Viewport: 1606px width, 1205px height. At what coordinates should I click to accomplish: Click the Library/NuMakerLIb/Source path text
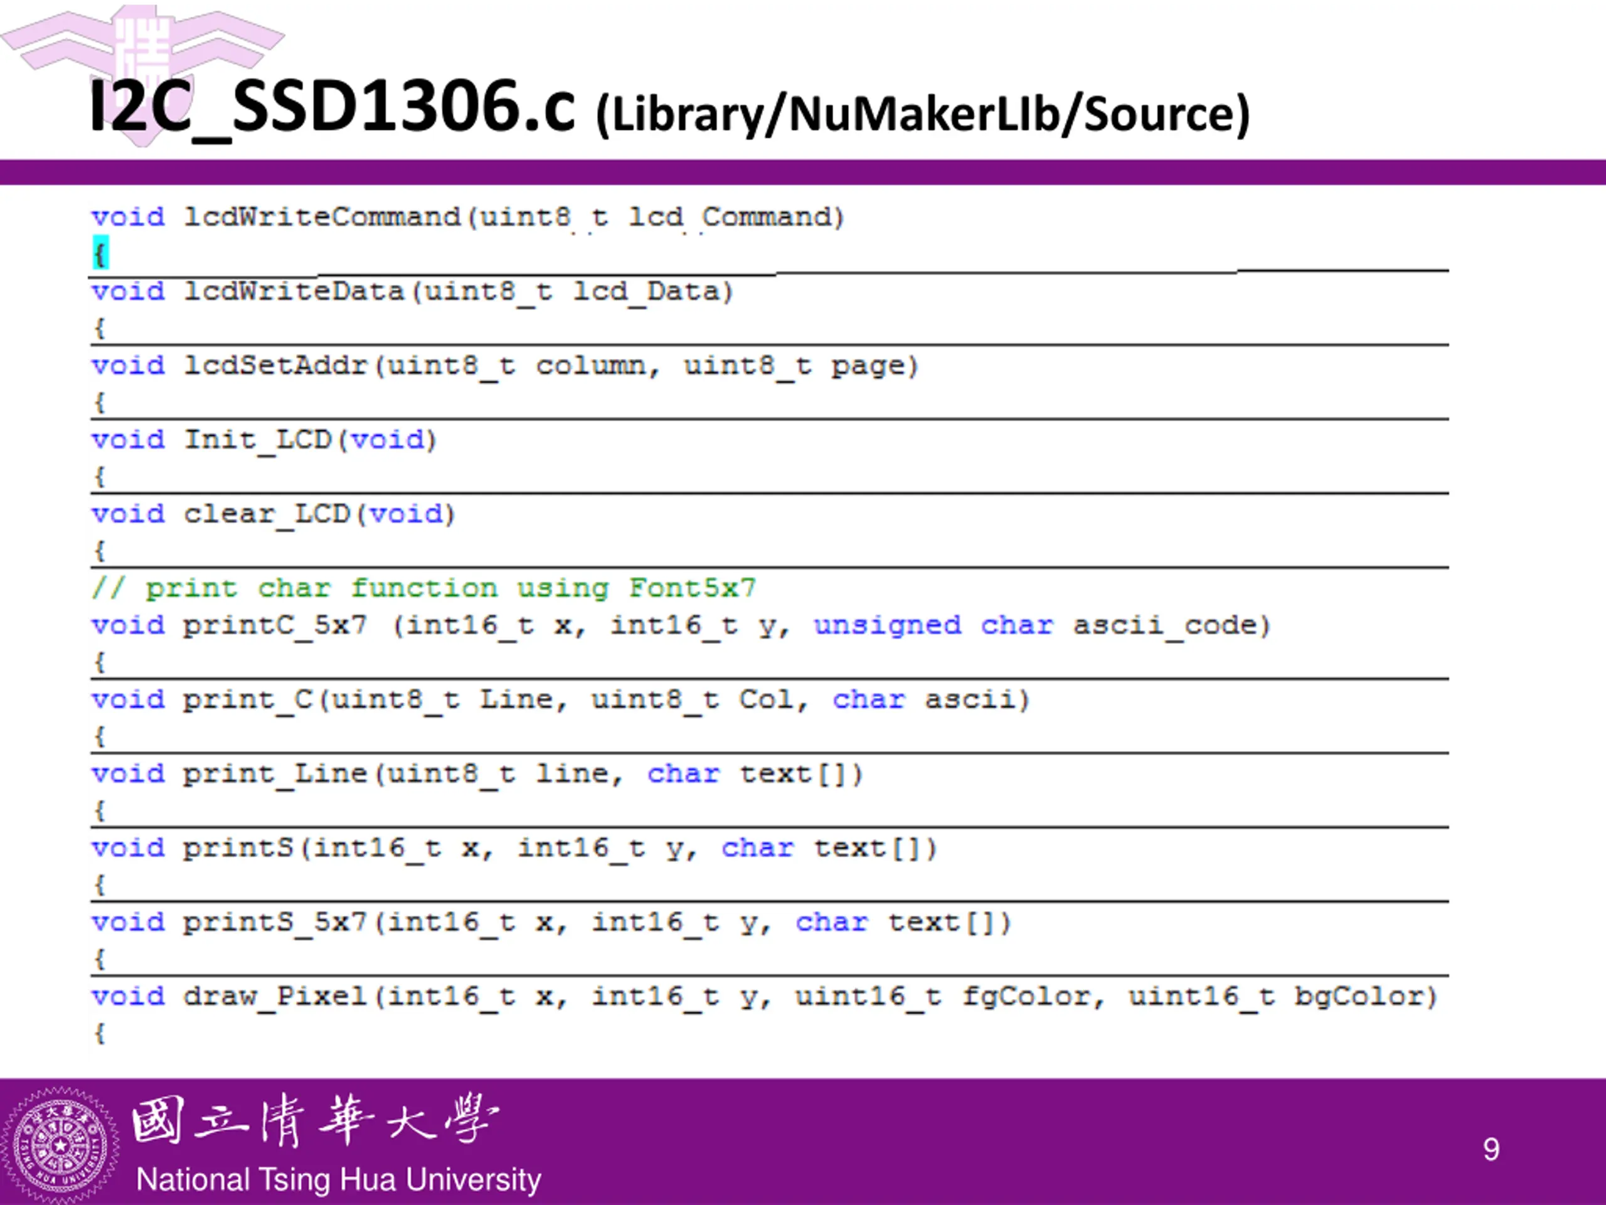pos(922,115)
